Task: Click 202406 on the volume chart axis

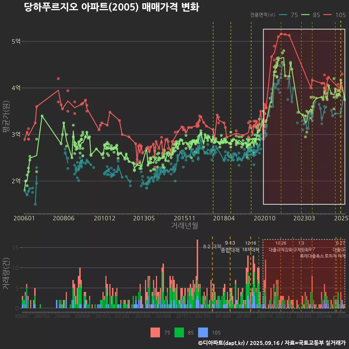Action: [324, 316]
